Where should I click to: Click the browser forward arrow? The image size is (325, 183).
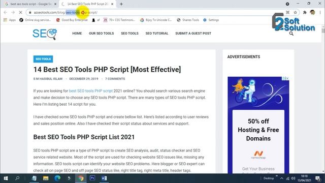coord(13,12)
